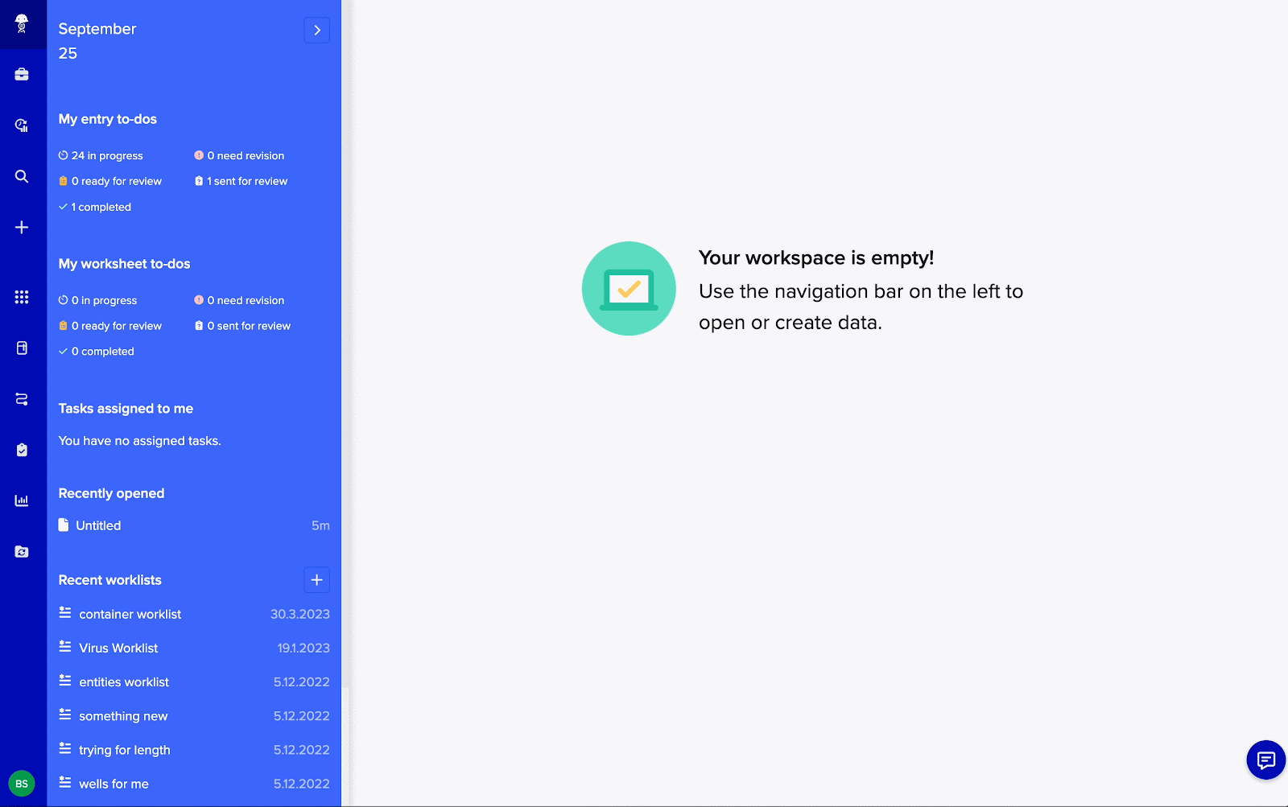Open the entities worklist
This screenshot has height=807, width=1288.
[x=124, y=681]
